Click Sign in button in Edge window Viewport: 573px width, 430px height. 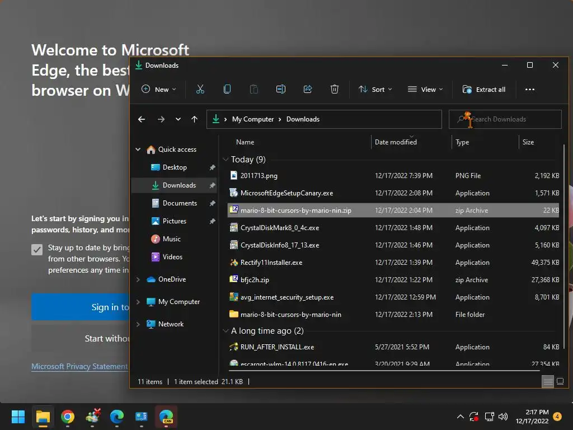tap(81, 307)
